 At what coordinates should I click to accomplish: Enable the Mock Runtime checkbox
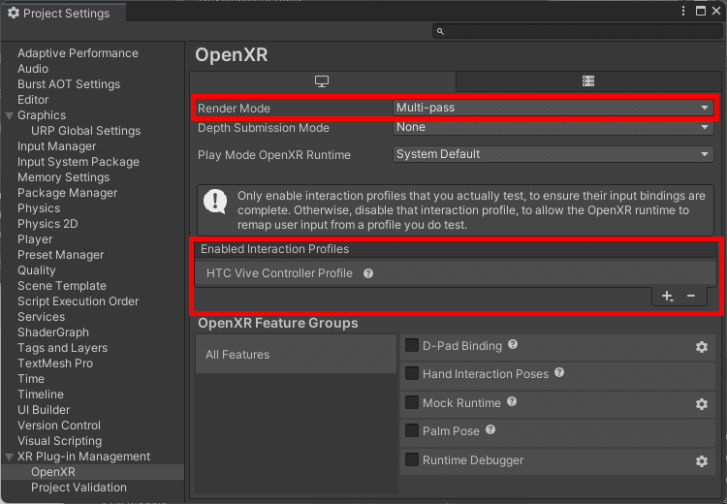coord(412,402)
